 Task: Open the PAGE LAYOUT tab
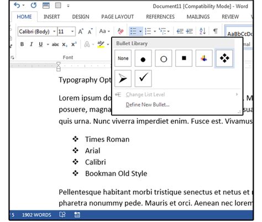point(118,17)
